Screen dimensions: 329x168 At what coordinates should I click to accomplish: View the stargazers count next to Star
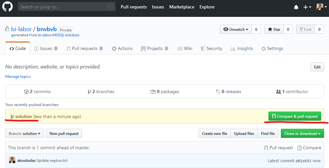point(288,29)
